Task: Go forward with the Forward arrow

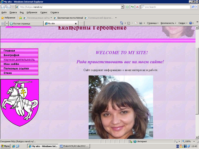Action: pyautogui.click(x=8, y=7)
